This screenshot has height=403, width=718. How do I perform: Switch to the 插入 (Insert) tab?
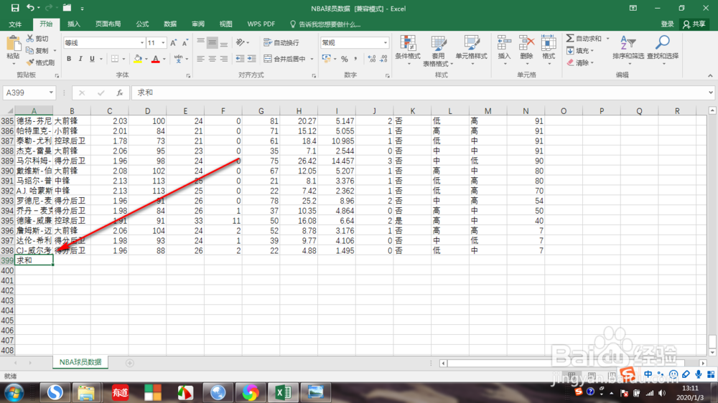74,24
